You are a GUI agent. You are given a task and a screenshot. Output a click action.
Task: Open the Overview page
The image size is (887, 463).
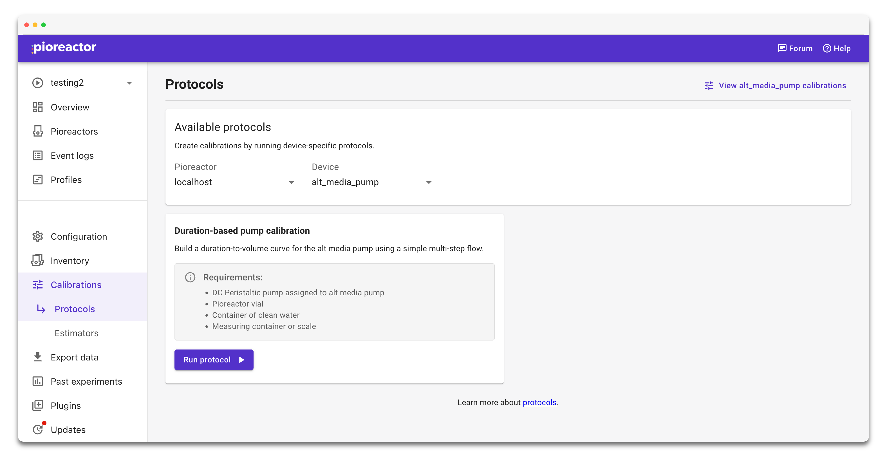pos(70,107)
